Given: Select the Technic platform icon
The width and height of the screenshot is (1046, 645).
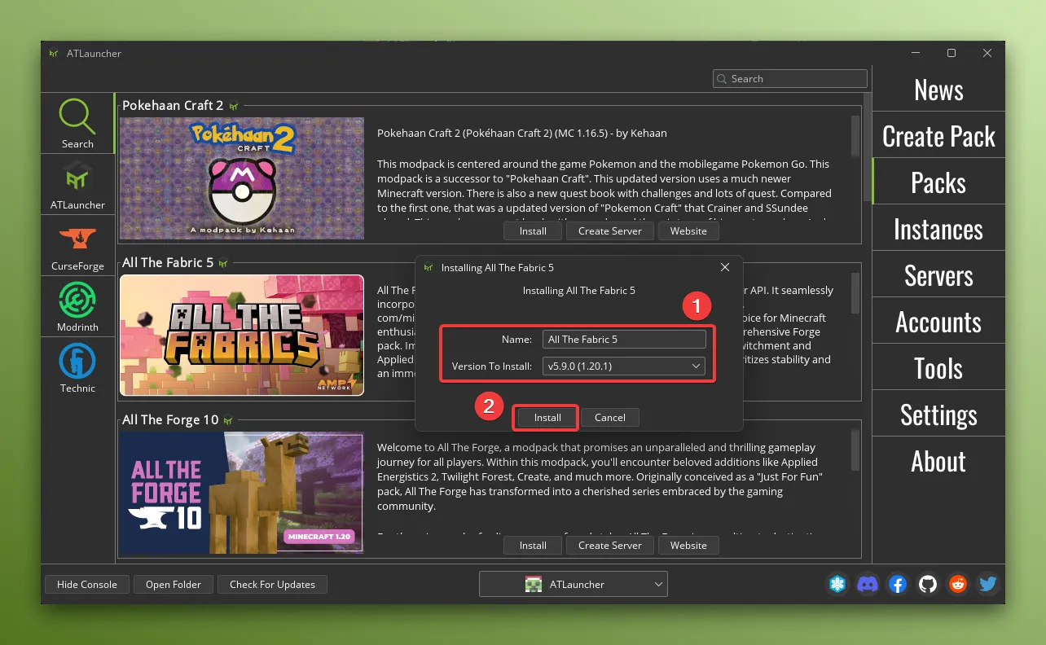Looking at the screenshot, I should click(x=77, y=367).
